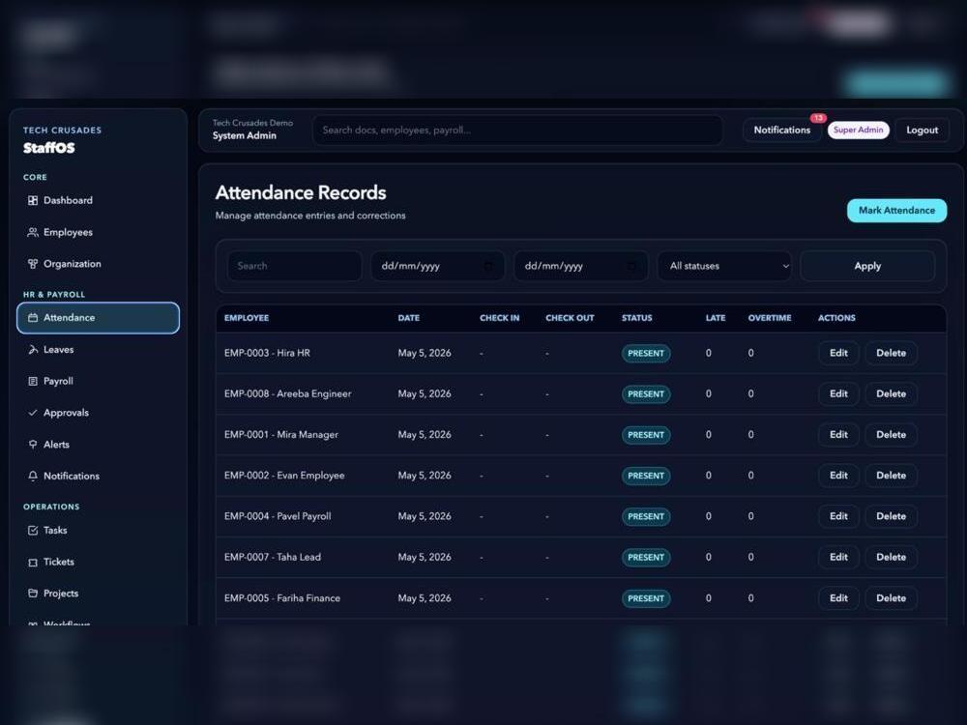Edit Mira Manager attendance entry
The height and width of the screenshot is (725, 967).
click(x=838, y=435)
